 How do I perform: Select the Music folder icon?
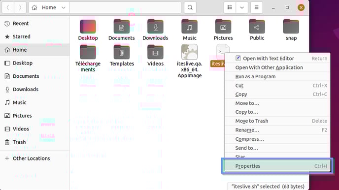189,27
